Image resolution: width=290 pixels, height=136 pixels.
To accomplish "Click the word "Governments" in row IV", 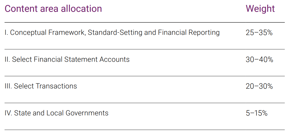I will [x=87, y=113].
